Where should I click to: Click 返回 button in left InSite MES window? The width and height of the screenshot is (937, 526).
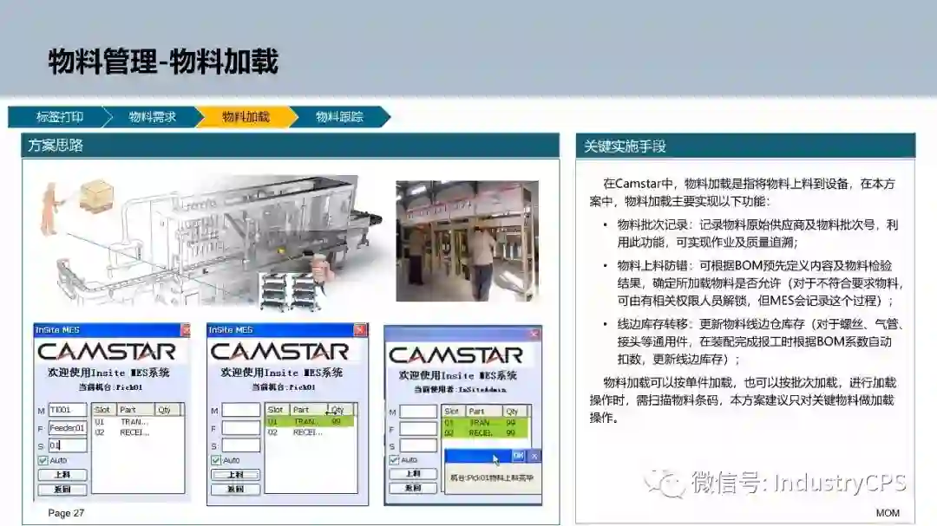[62, 490]
